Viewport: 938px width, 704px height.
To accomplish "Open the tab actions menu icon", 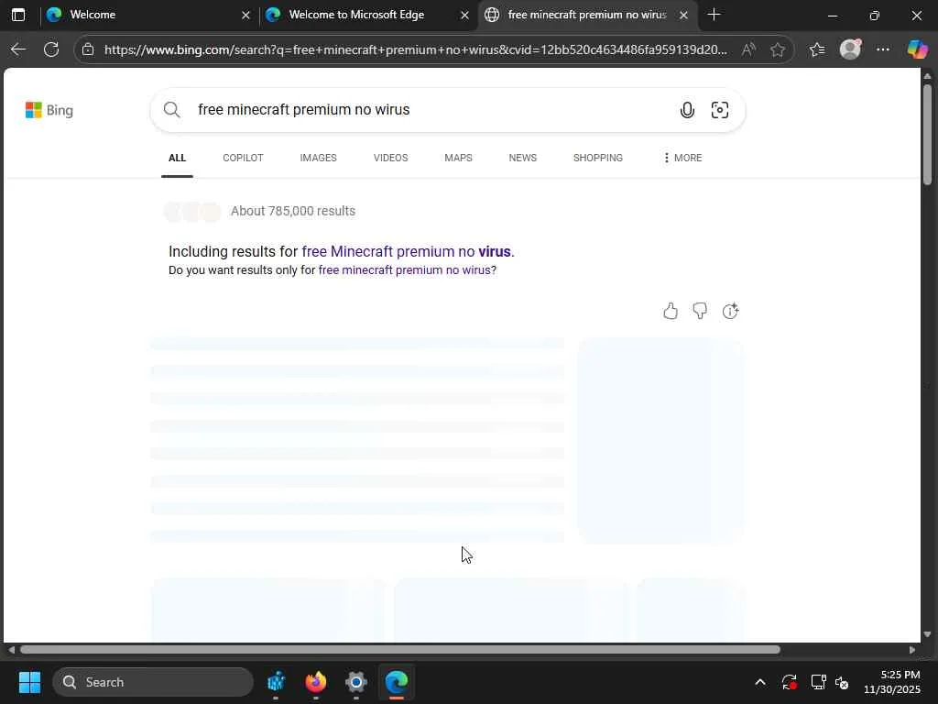I will coord(18,15).
